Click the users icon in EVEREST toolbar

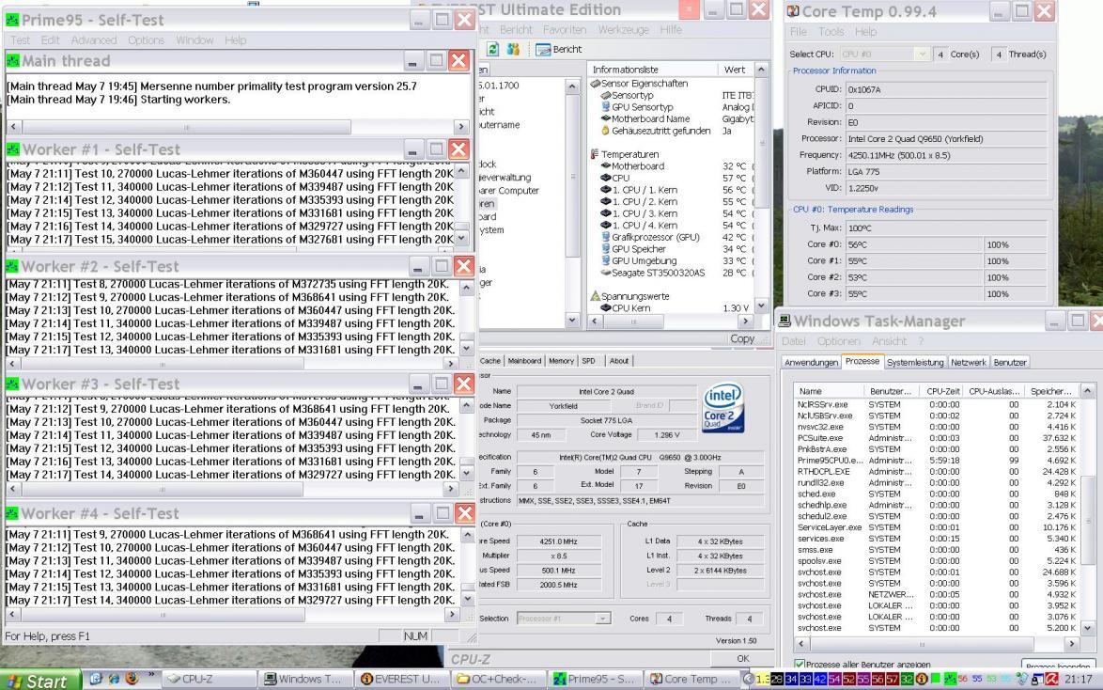click(514, 49)
